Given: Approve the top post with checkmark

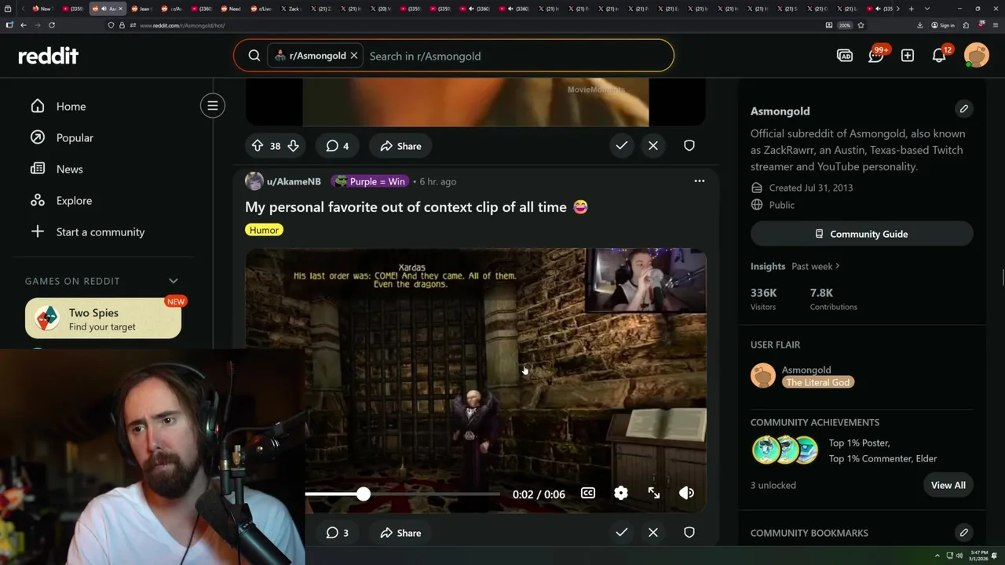Looking at the screenshot, I should pyautogui.click(x=622, y=146).
